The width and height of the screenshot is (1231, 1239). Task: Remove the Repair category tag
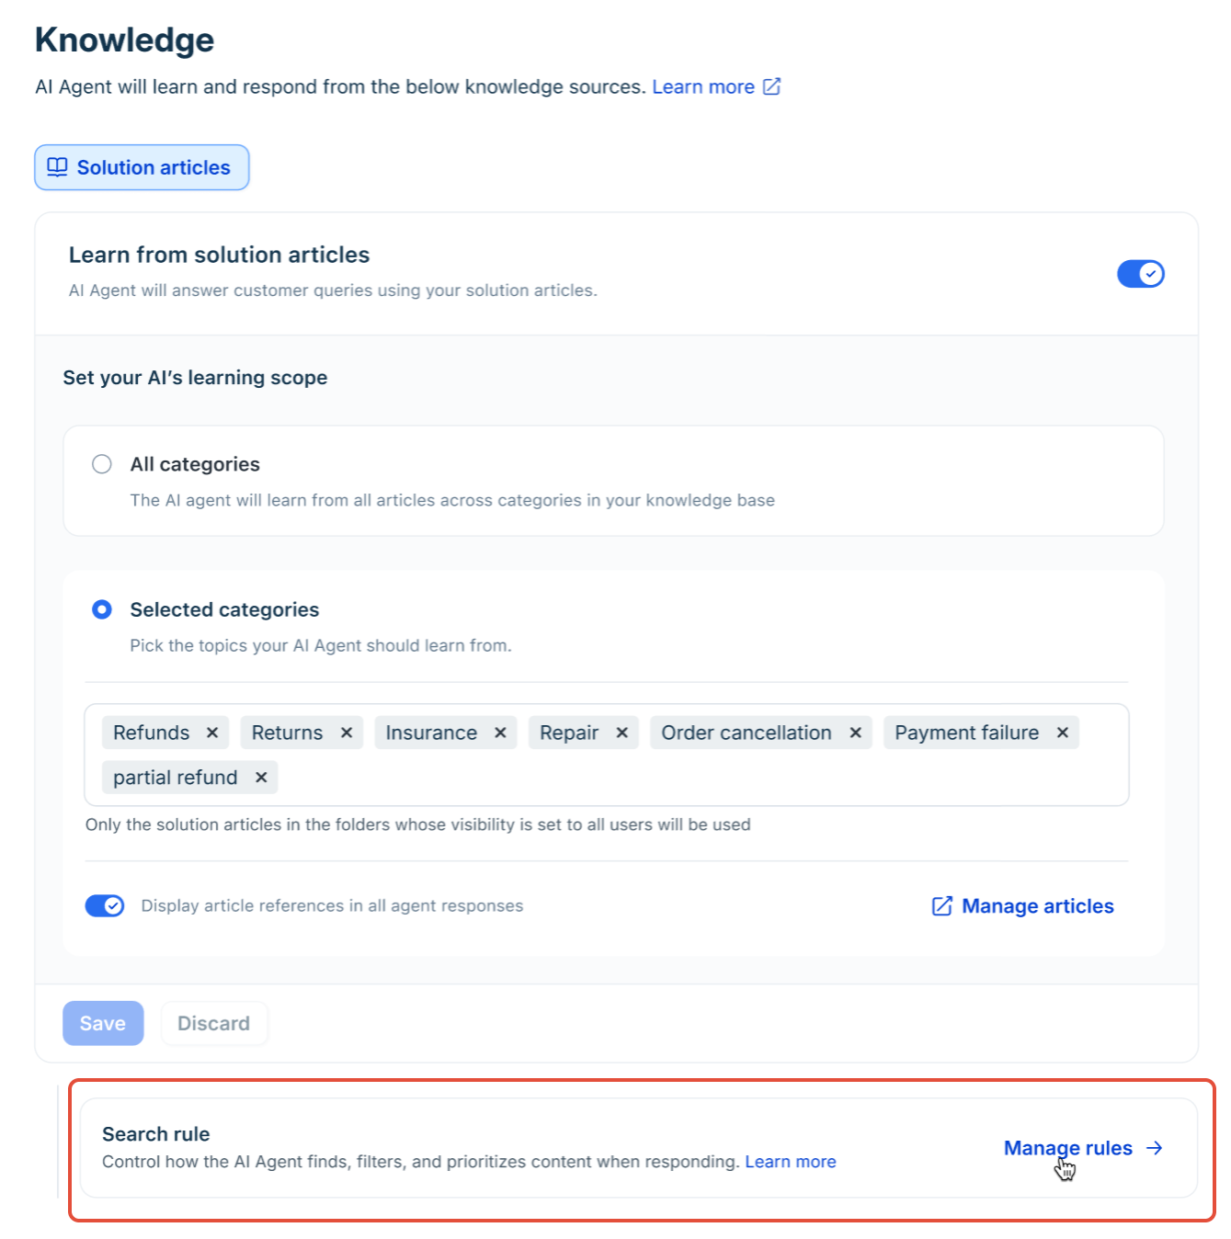(x=621, y=733)
